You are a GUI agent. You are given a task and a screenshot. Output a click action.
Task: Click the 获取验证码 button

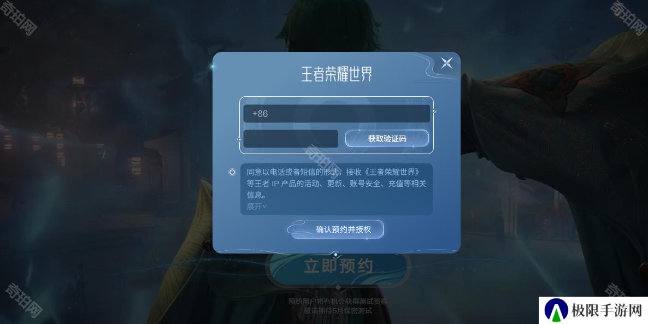(x=387, y=139)
